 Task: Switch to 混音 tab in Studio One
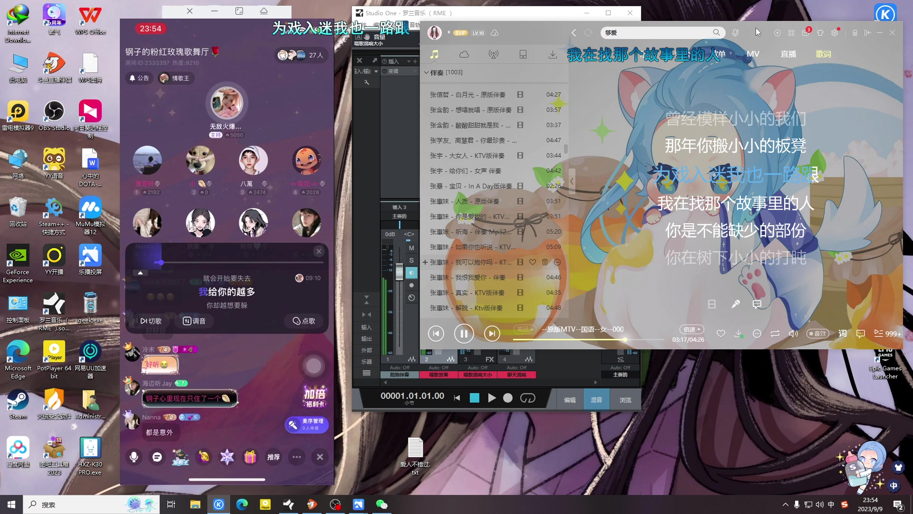coord(596,400)
